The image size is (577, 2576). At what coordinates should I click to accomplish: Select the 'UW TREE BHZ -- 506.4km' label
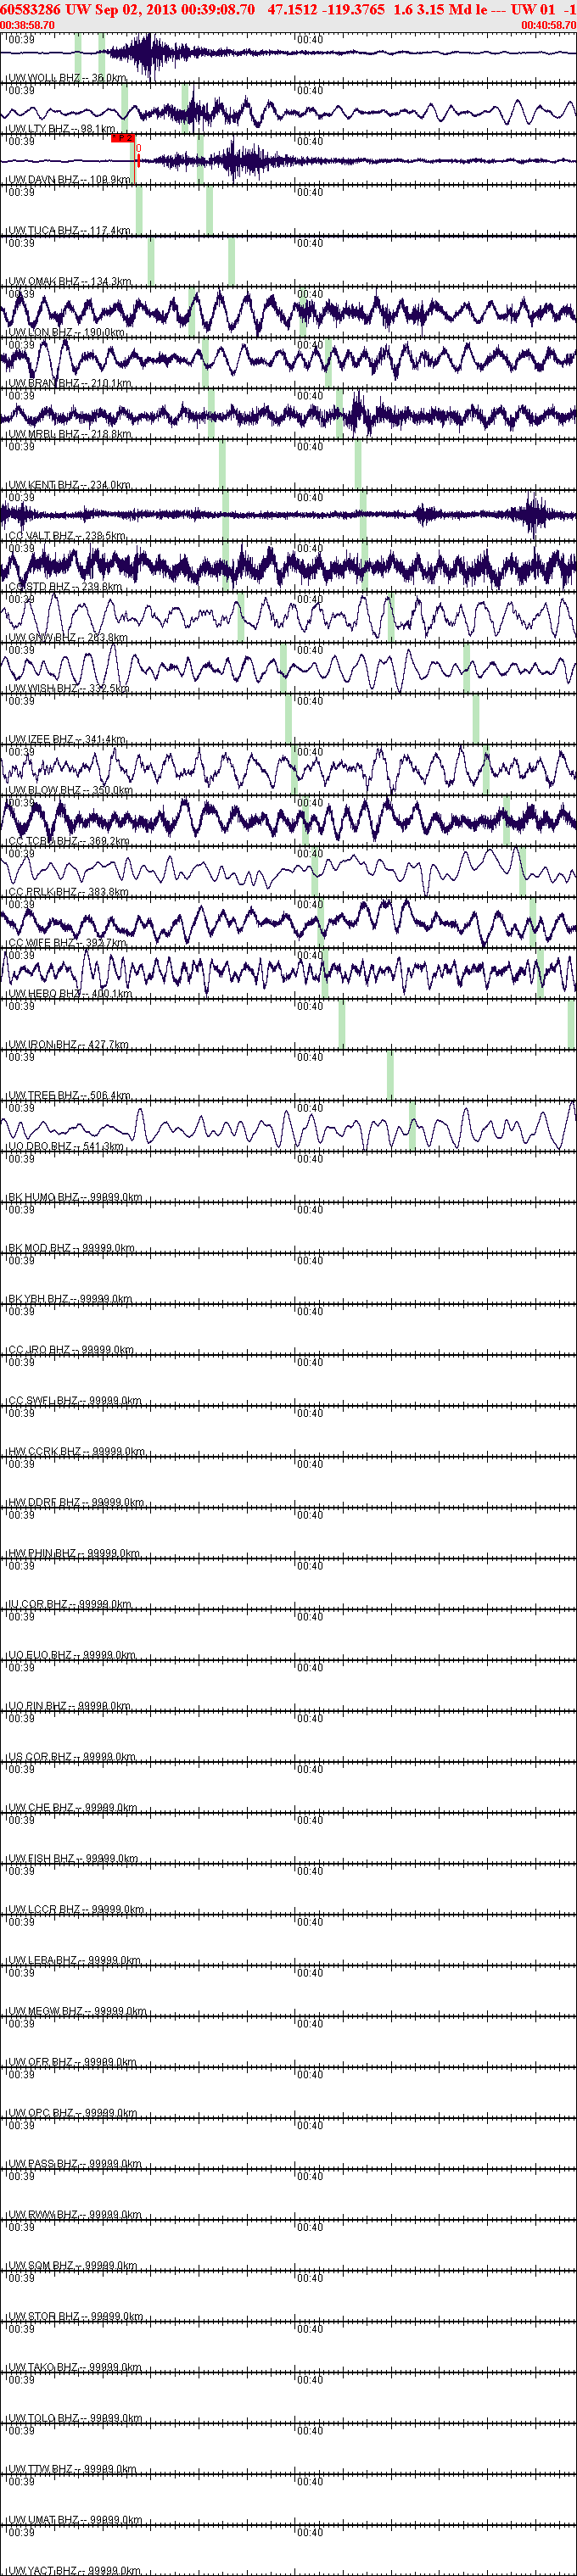pos(69,1096)
